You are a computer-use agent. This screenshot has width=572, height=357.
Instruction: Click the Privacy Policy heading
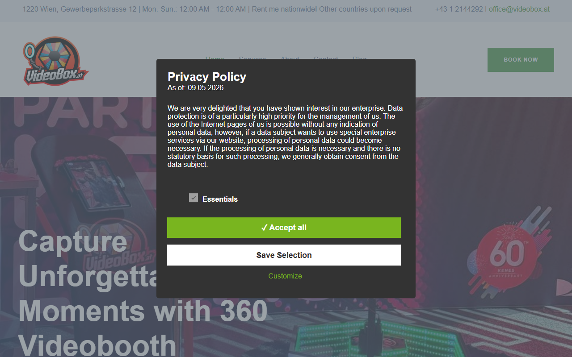point(207,77)
